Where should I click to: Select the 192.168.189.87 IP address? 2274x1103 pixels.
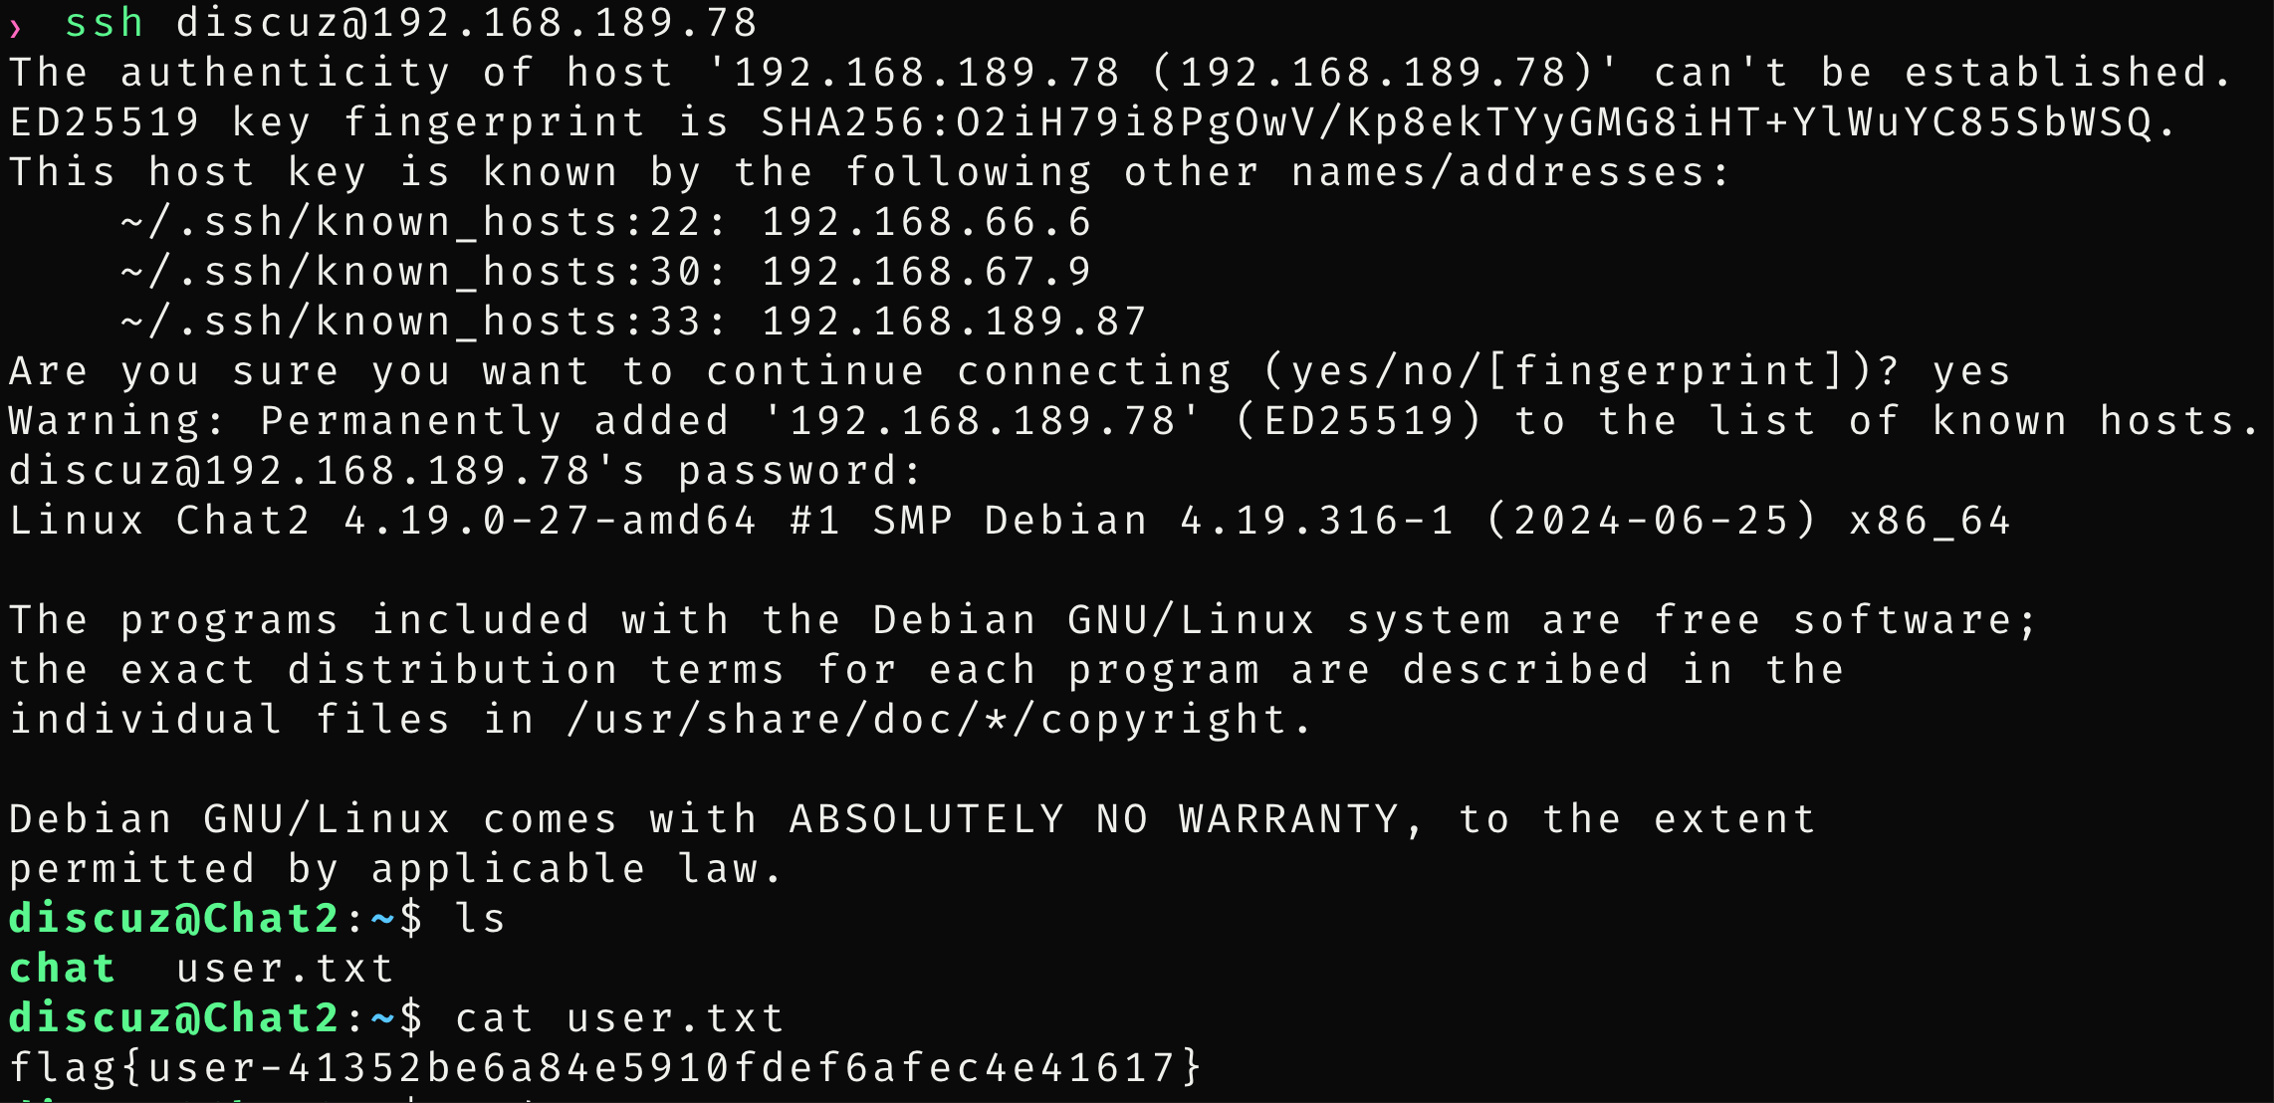tap(954, 322)
